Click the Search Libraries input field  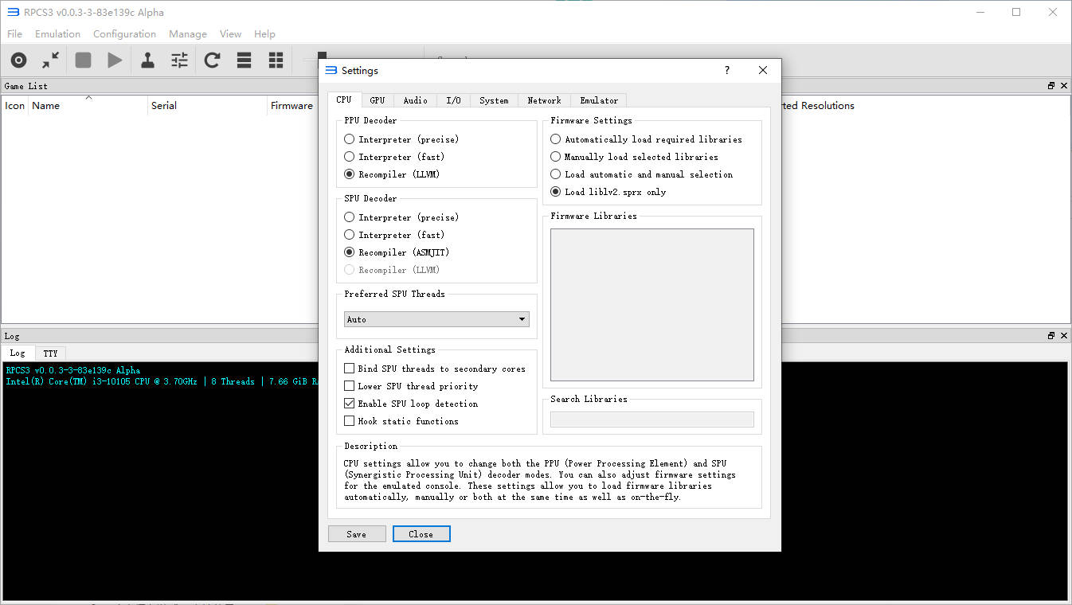click(x=652, y=420)
